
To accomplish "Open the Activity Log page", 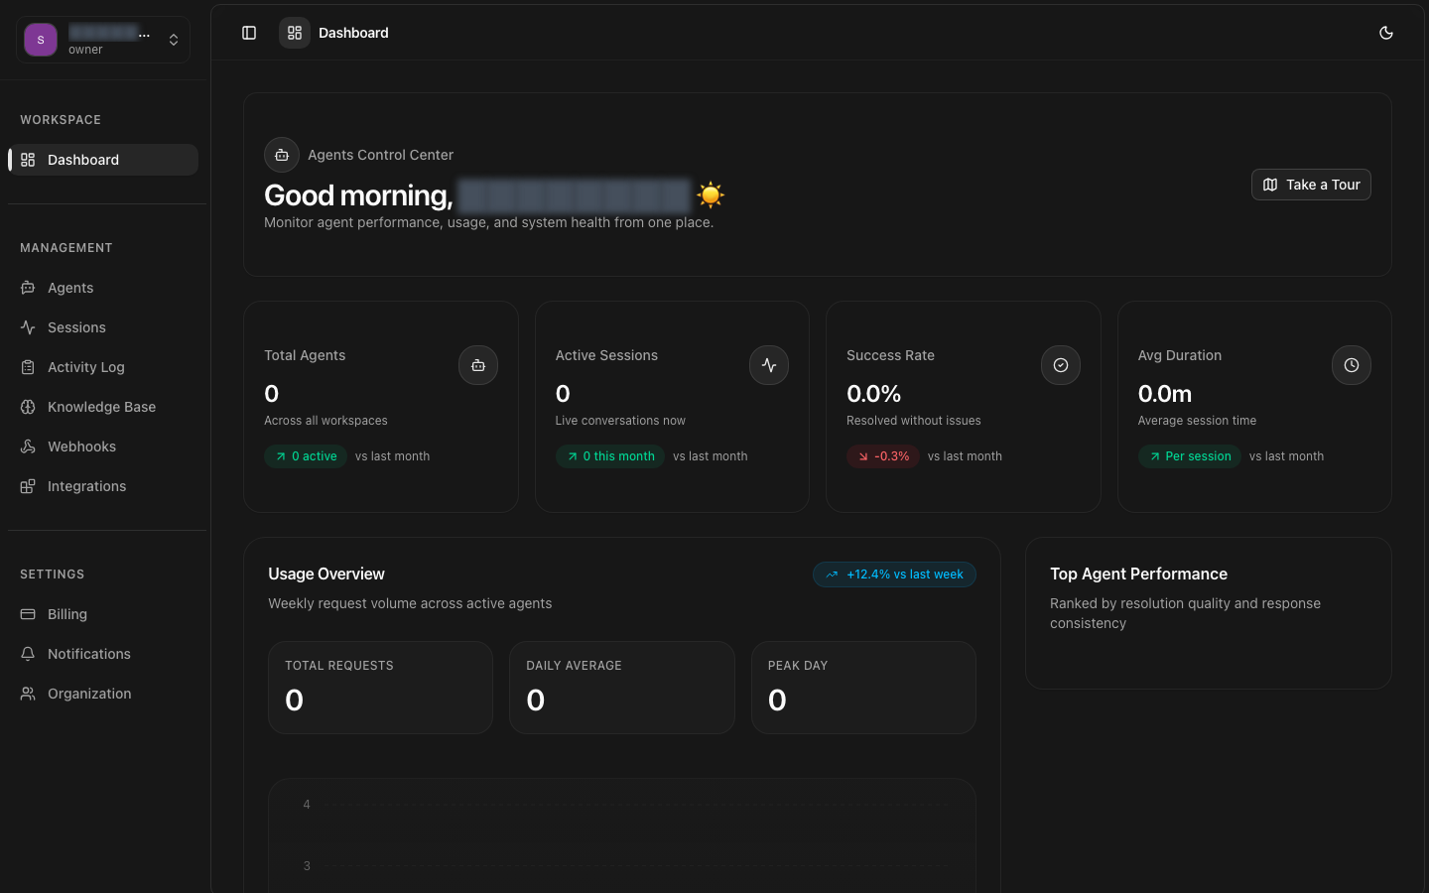I will point(103,367).
